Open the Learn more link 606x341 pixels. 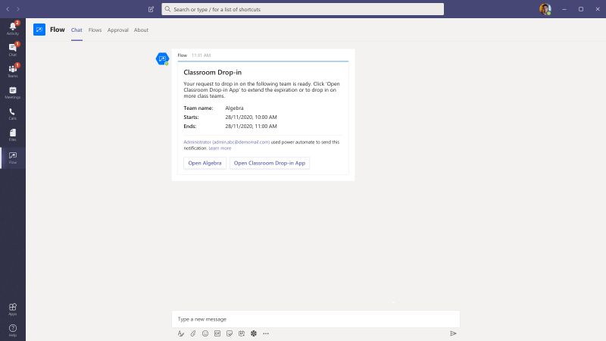[220, 148]
